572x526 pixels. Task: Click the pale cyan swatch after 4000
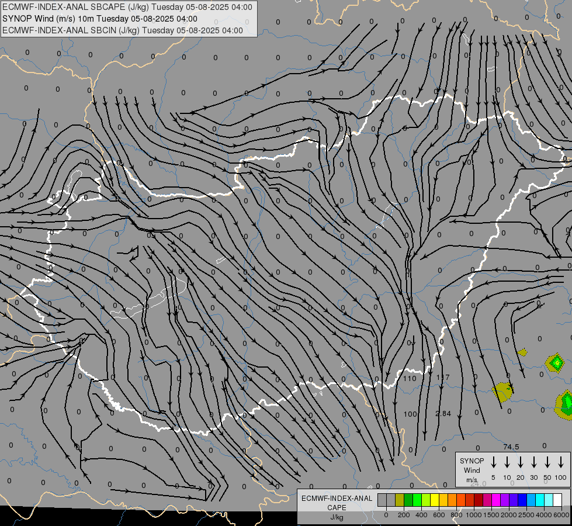[549, 500]
